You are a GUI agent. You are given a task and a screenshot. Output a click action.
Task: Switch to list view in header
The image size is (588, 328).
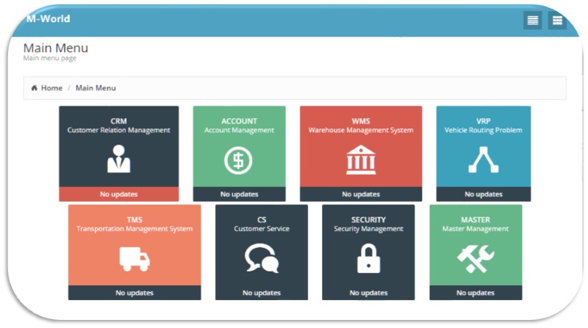(532, 21)
